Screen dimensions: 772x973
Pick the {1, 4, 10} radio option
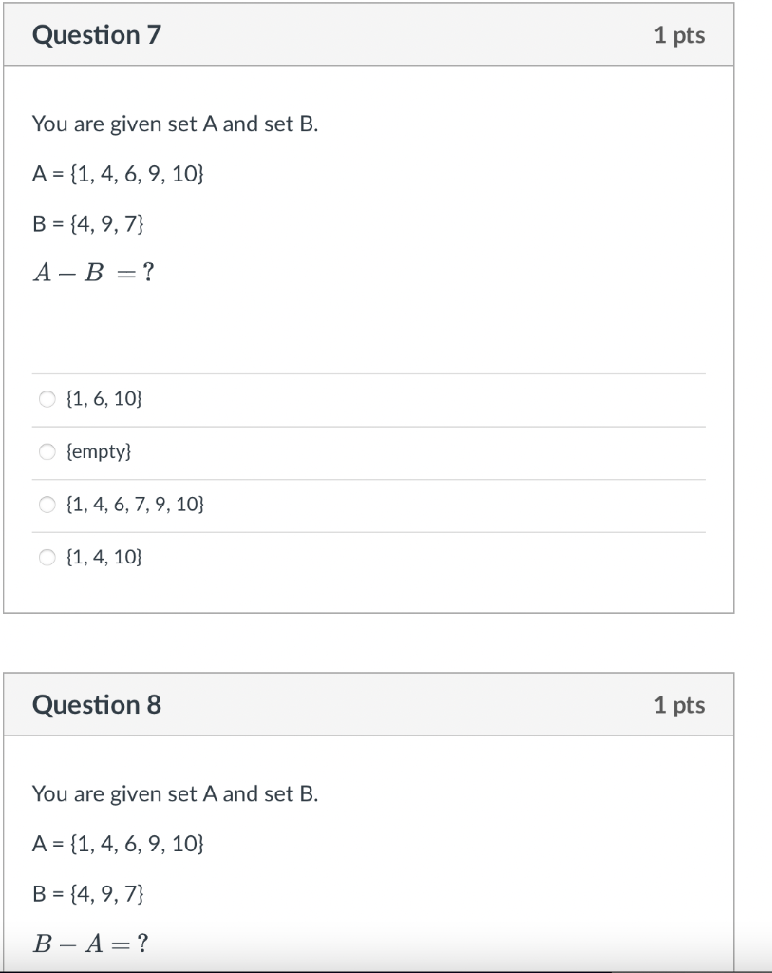pos(47,557)
